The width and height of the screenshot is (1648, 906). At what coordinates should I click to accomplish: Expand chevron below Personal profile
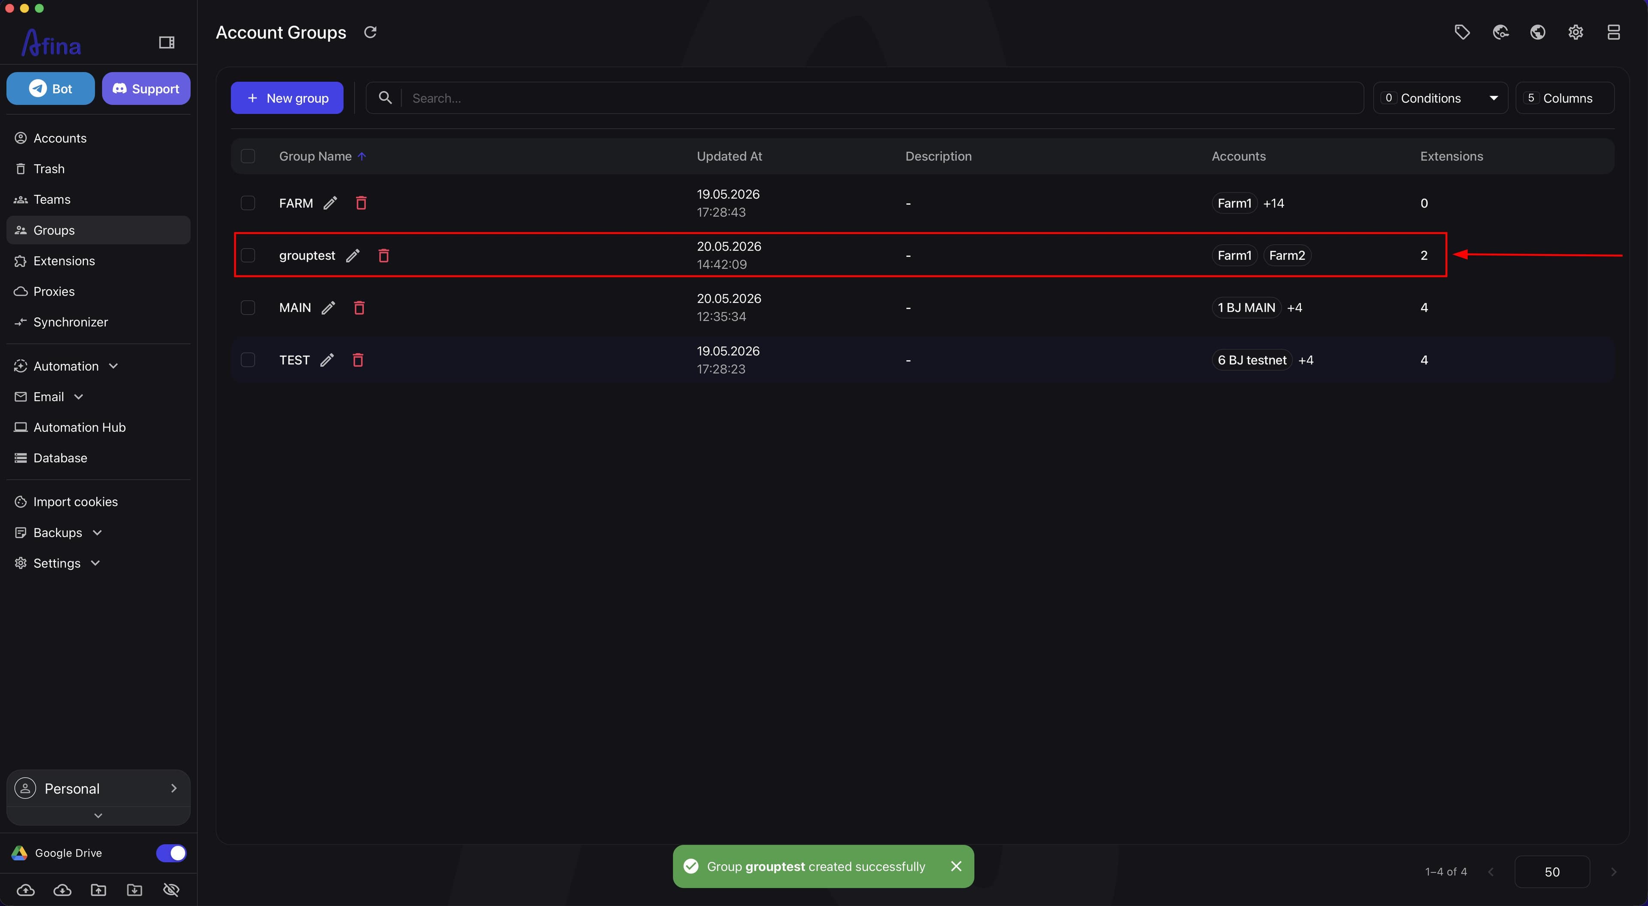tap(98, 816)
